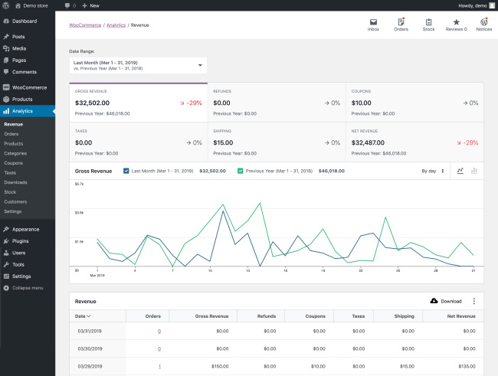The height and width of the screenshot is (376, 498).
Task: Open orders count link for 03/29/2019
Action: [159, 366]
